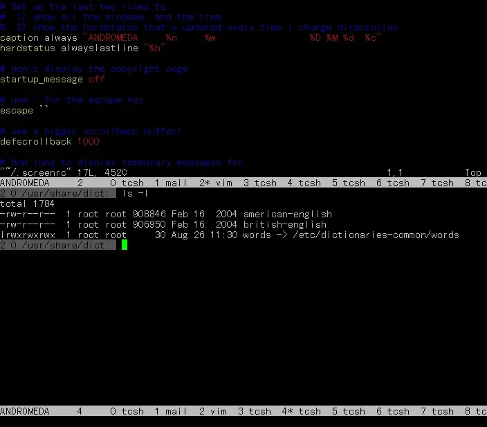Screen dimensions: 487x427
Task: Click the red 1000 scrollback value
Action: click(x=89, y=142)
